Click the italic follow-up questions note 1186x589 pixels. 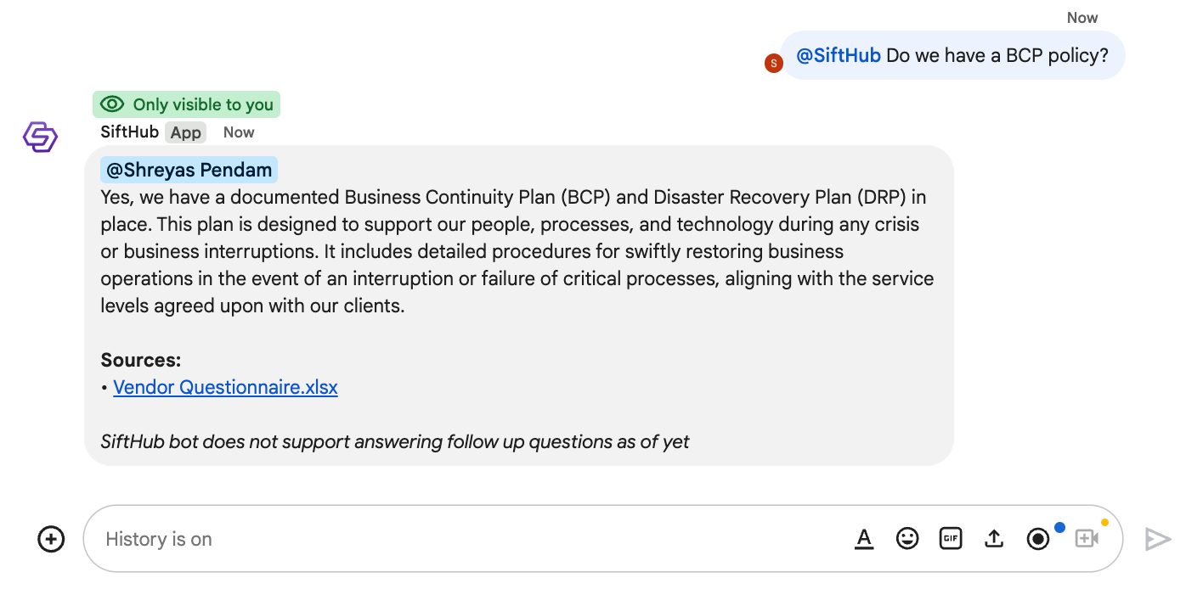(395, 442)
